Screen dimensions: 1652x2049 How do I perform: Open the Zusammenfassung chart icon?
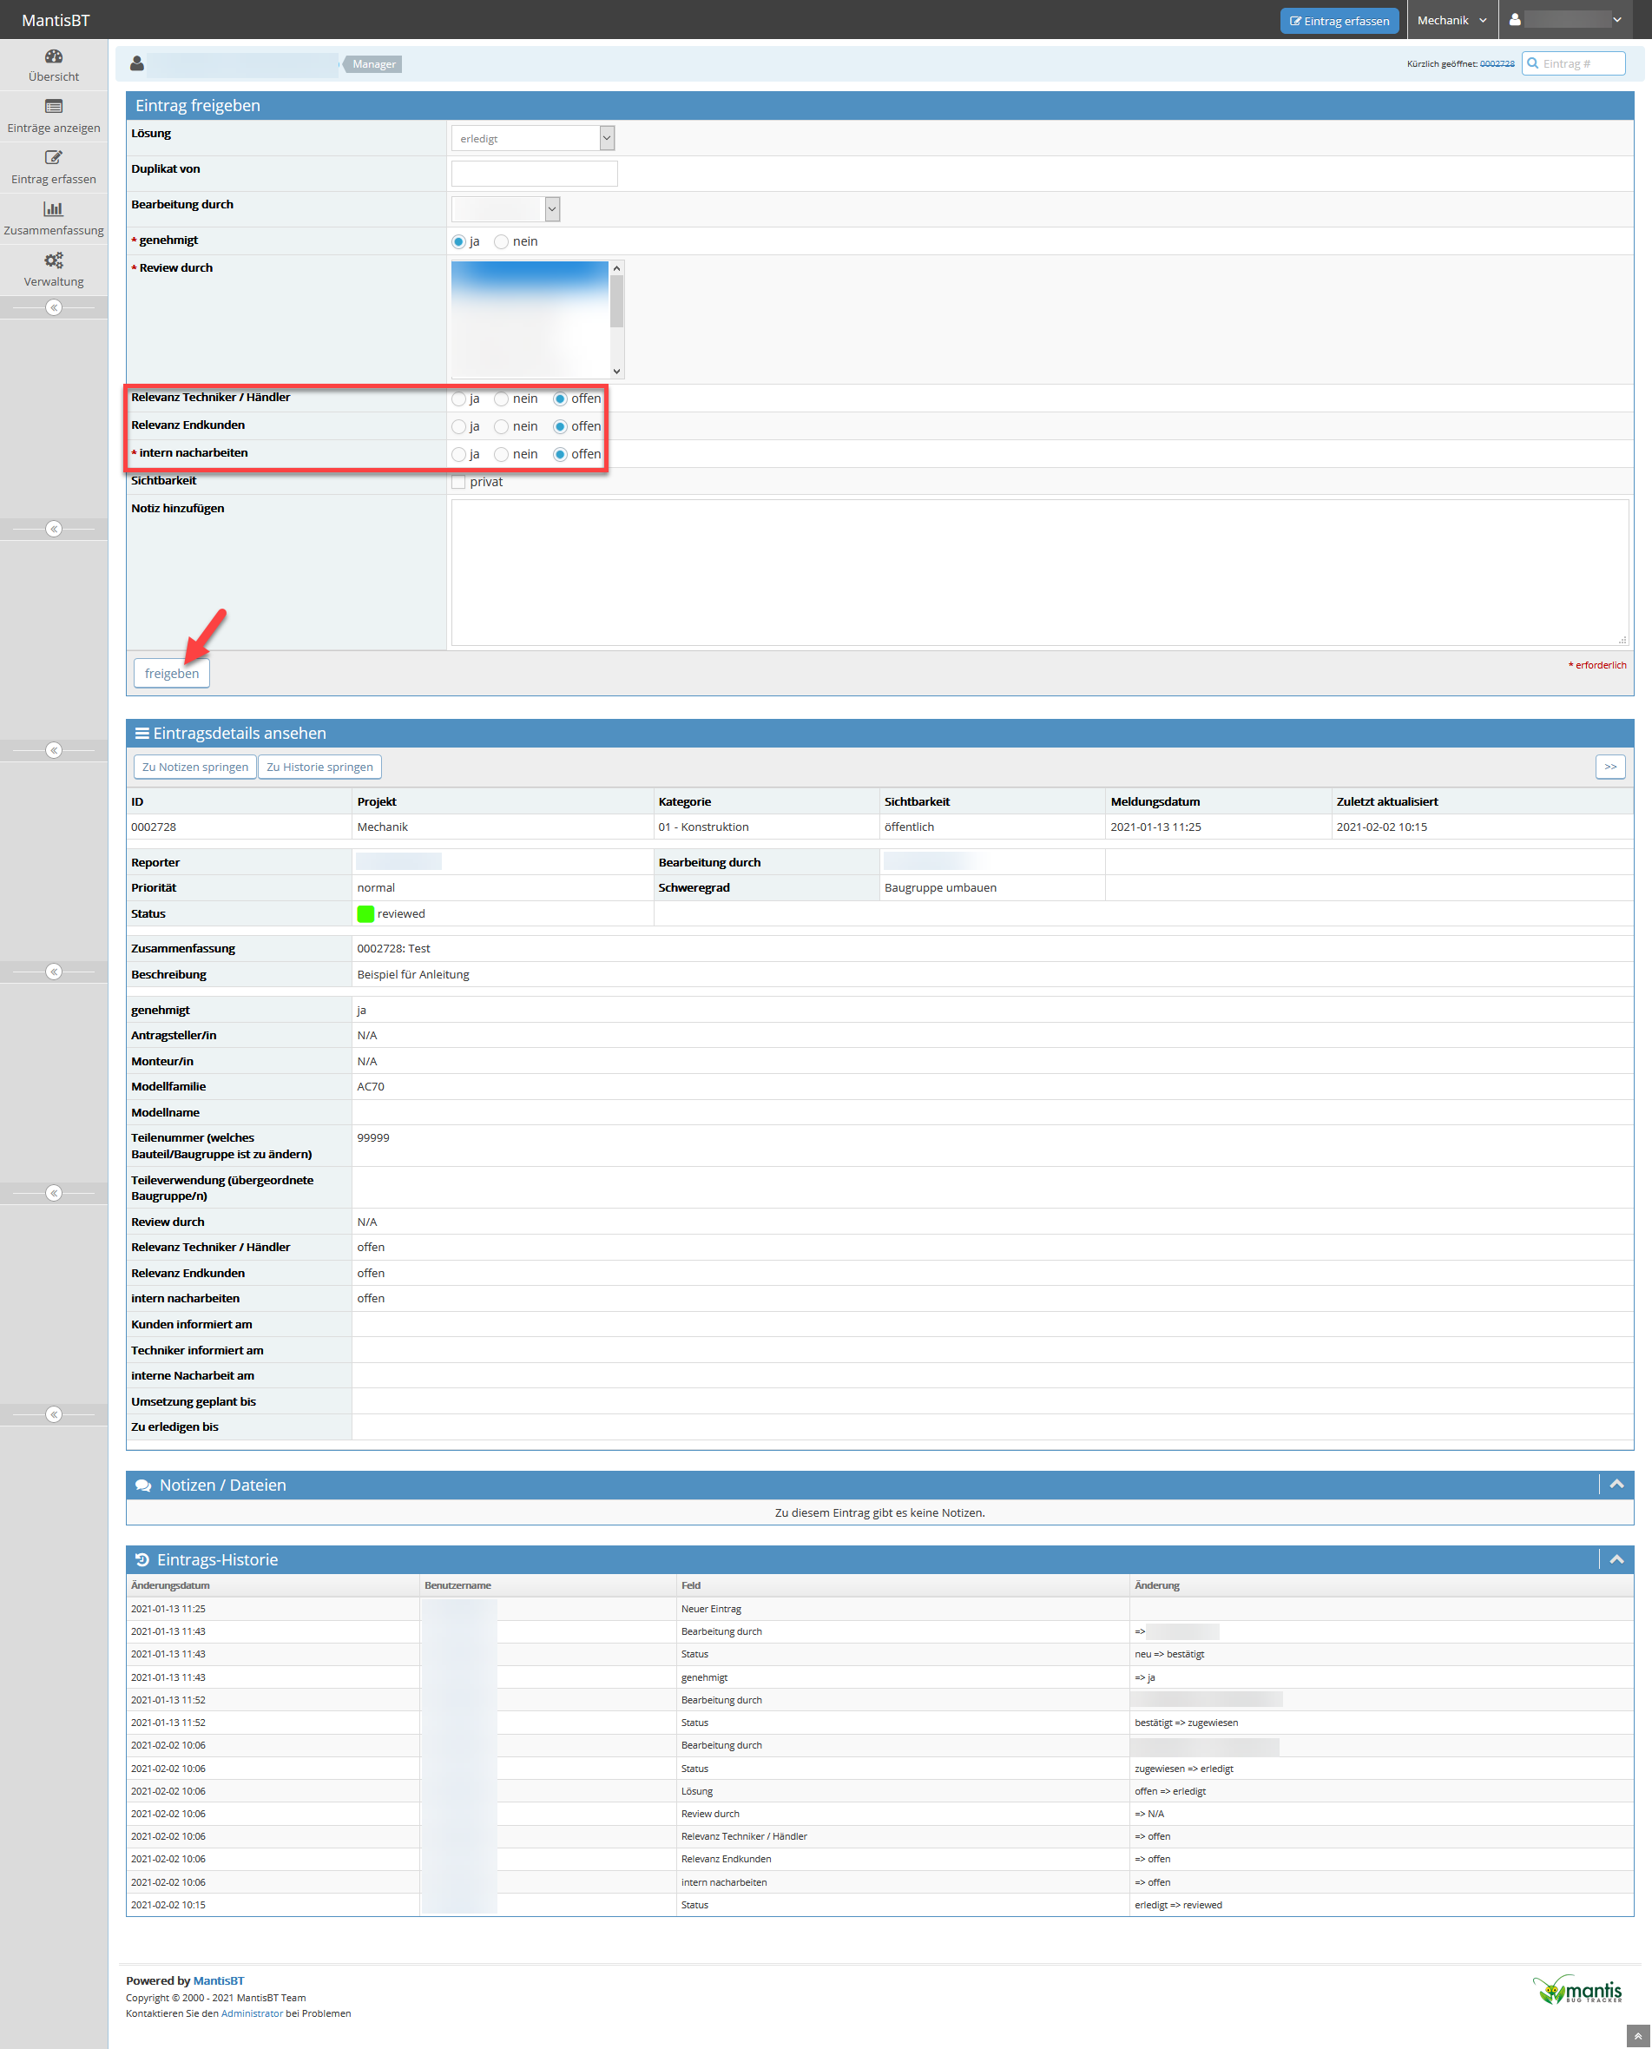tap(53, 209)
